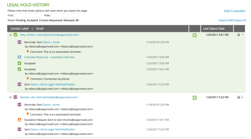Click the Interview Response form icon
The height and width of the screenshot is (139, 251).
19,57
